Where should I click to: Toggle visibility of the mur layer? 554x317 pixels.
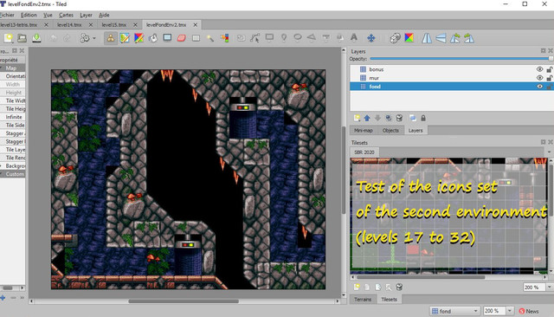tap(539, 78)
